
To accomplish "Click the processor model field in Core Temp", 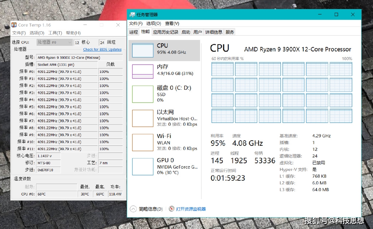I will (x=79, y=57).
